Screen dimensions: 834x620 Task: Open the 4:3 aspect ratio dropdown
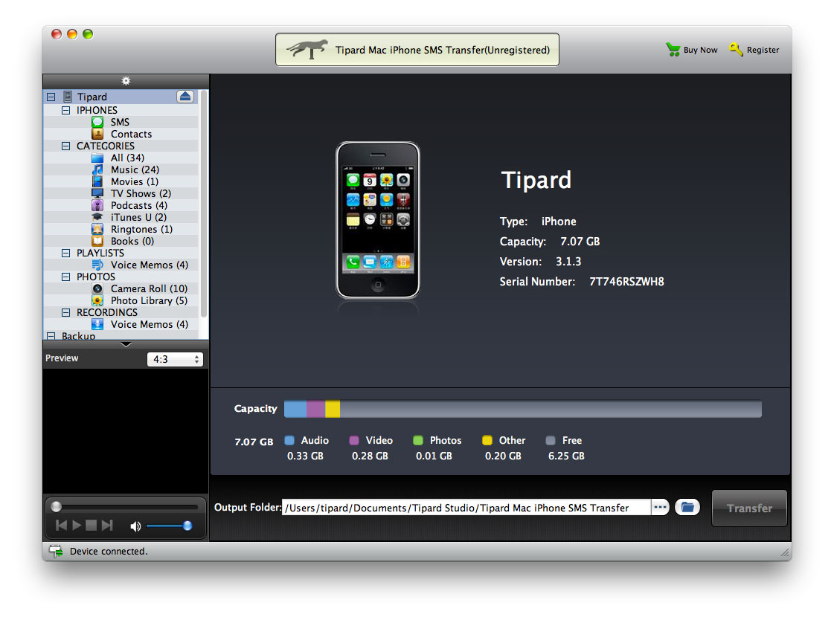coord(175,359)
